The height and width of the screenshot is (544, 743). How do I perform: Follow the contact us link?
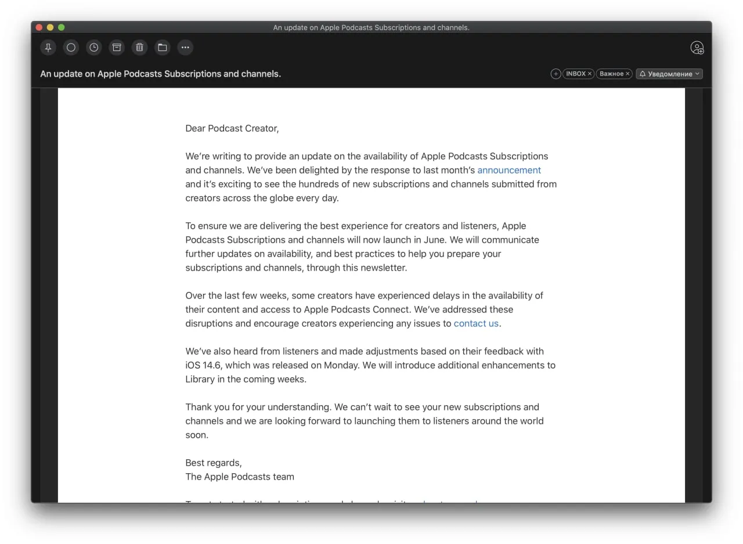[x=476, y=323]
